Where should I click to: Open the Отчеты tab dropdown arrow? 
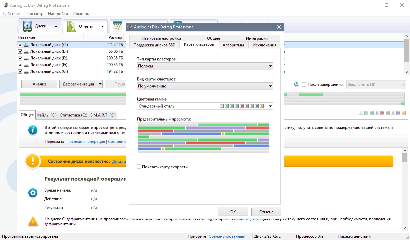pyautogui.click(x=102, y=26)
